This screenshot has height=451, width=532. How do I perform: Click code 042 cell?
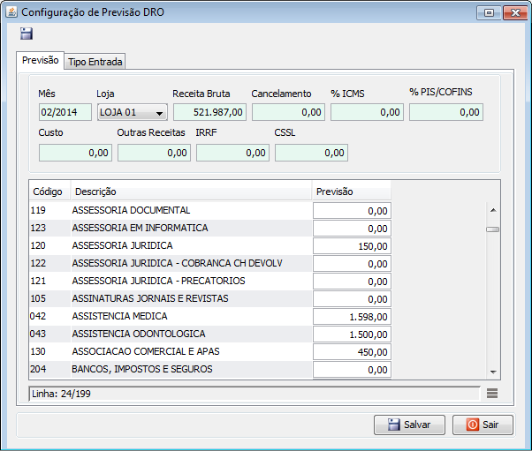(x=49, y=316)
